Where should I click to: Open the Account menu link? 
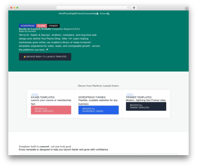103,13
